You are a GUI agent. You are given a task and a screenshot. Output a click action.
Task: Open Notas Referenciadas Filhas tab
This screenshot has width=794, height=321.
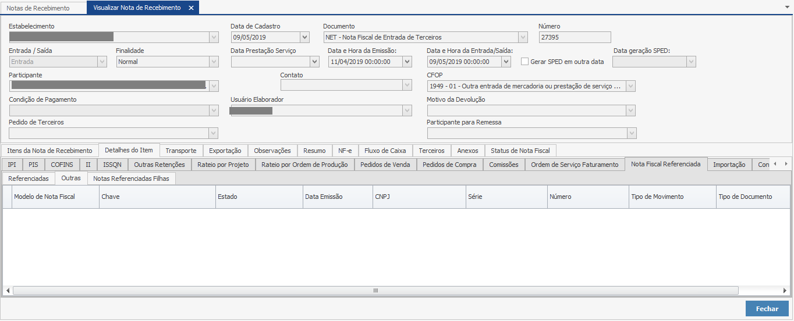[x=132, y=179]
